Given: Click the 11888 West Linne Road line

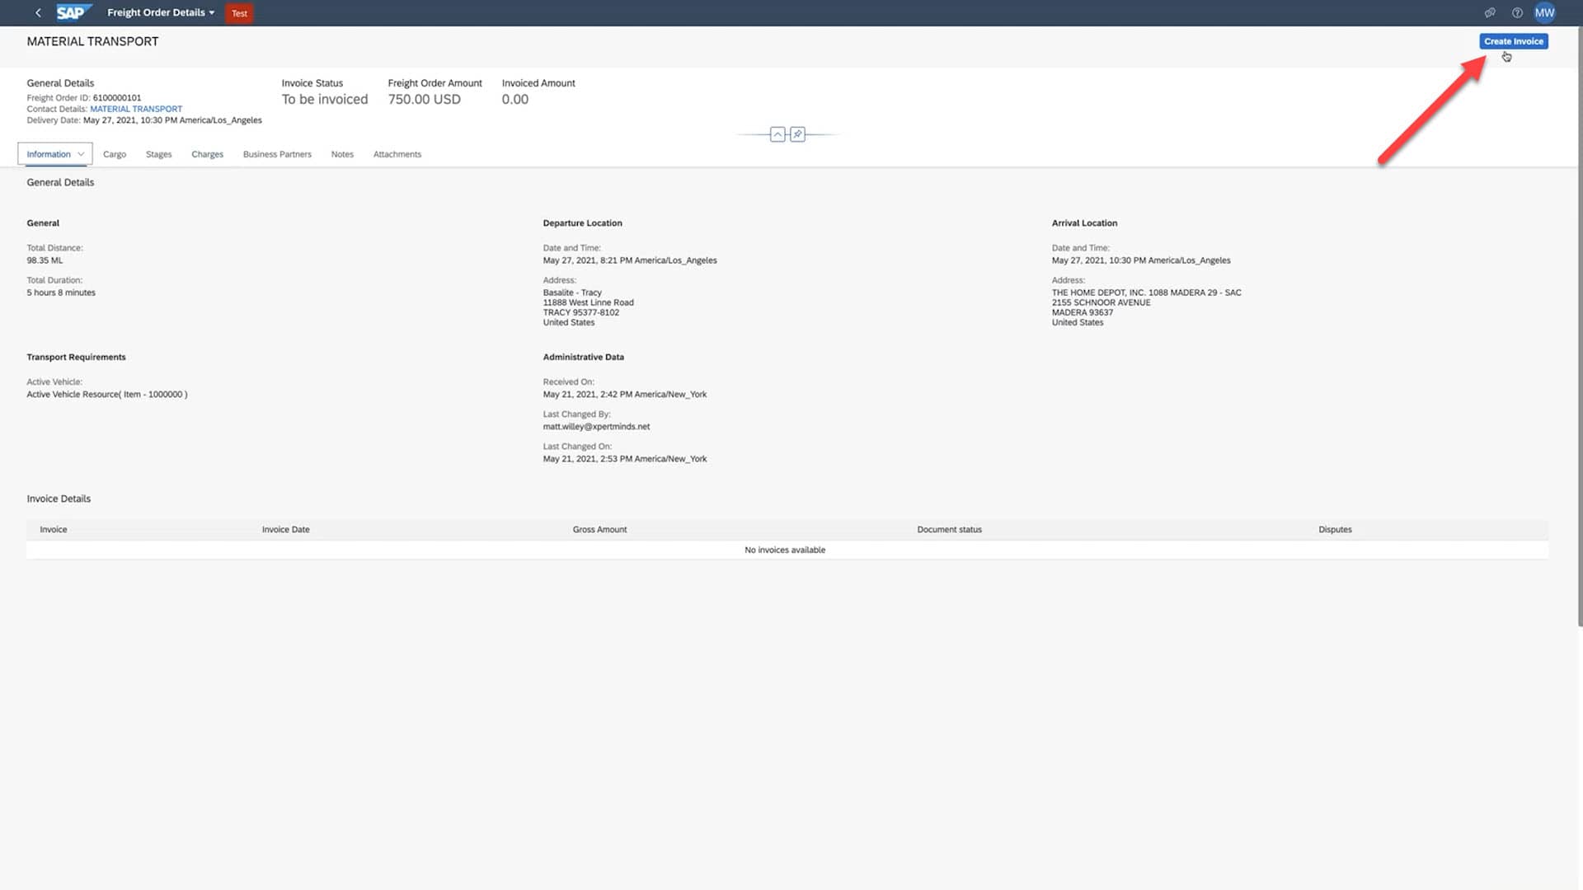Looking at the screenshot, I should coord(588,302).
